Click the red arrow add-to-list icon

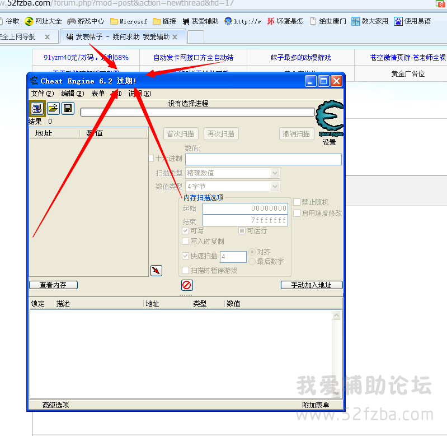click(156, 270)
